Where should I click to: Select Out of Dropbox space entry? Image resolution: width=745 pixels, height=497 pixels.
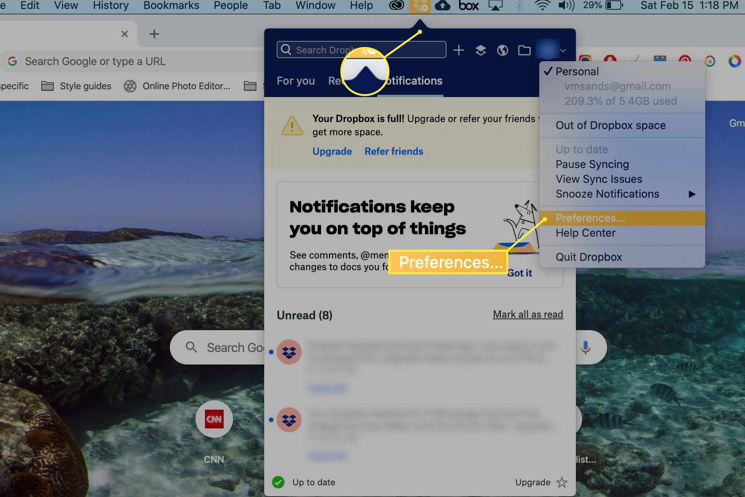622,126
